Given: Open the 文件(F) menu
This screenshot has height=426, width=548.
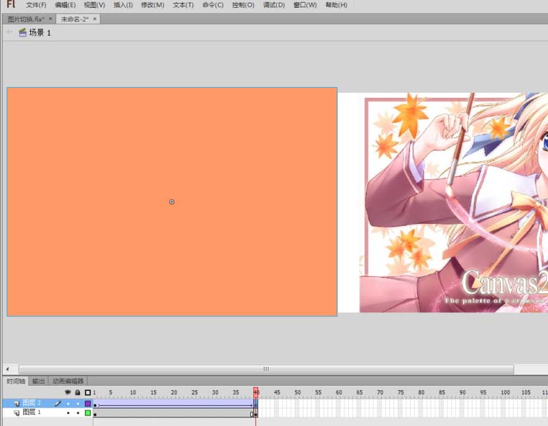Looking at the screenshot, I should coord(36,5).
